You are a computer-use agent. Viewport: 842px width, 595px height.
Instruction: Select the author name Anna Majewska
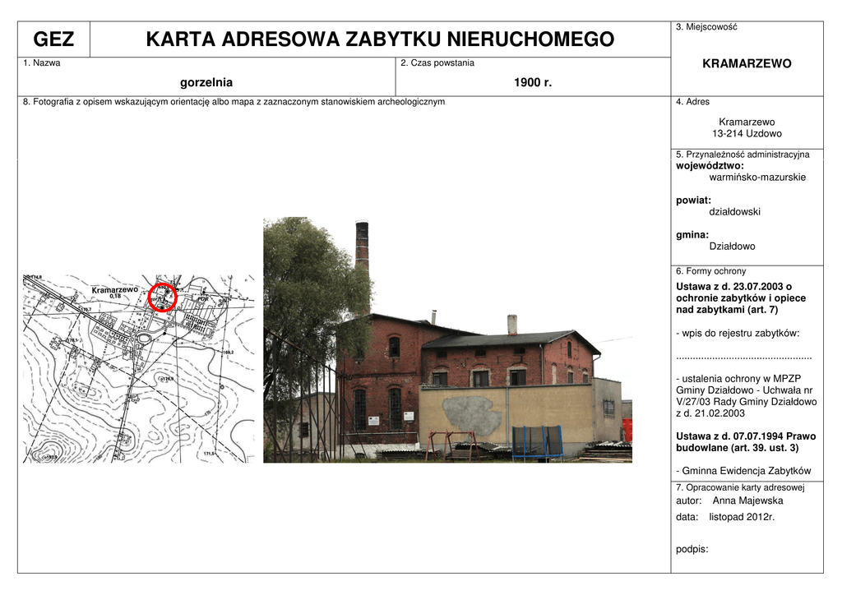click(747, 500)
